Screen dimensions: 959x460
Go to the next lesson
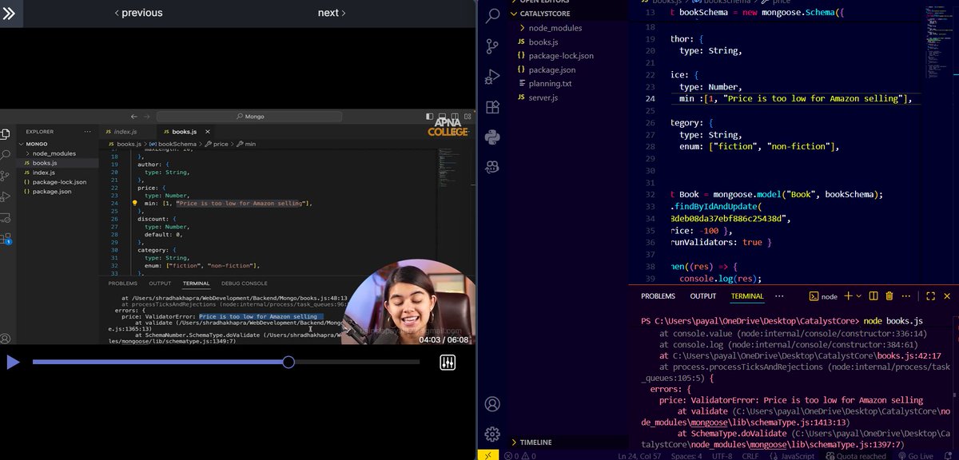332,13
